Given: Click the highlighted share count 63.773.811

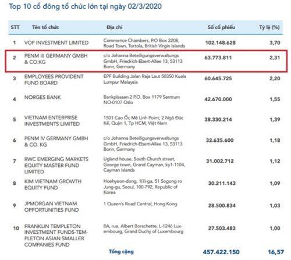Looking at the screenshot, I should [x=218, y=58].
